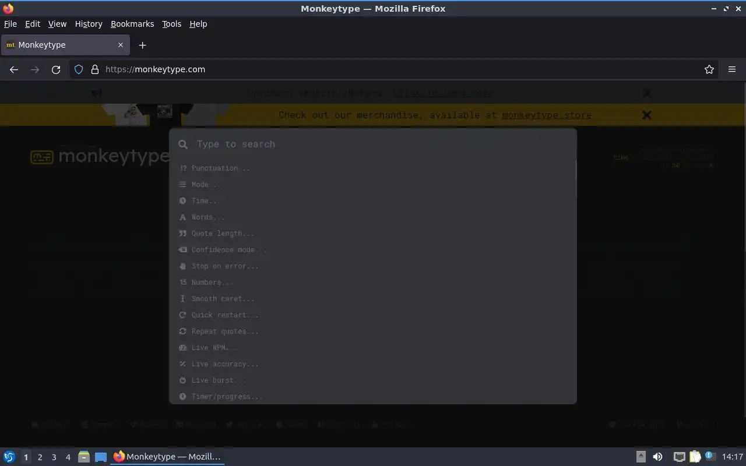The image size is (746, 466).
Task: Dismiss the merchandise banner with its X
Action: click(646, 115)
